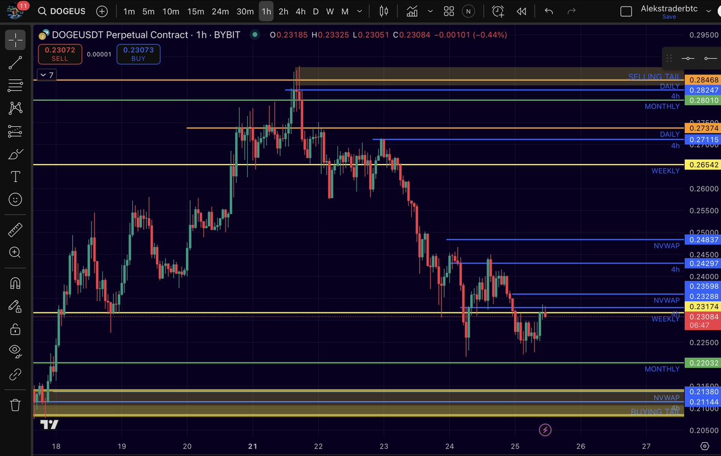This screenshot has width=721, height=456.
Task: Select the 0.22032 green monthly price label
Action: pos(703,363)
